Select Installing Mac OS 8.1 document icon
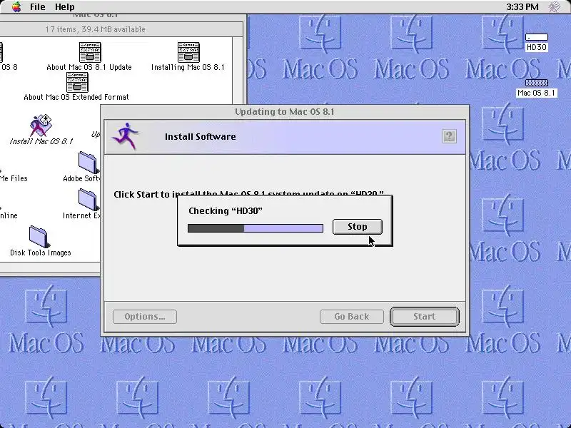 tap(188, 52)
